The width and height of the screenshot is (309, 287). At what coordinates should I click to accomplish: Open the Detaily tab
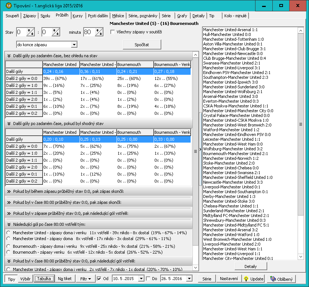click(198, 16)
